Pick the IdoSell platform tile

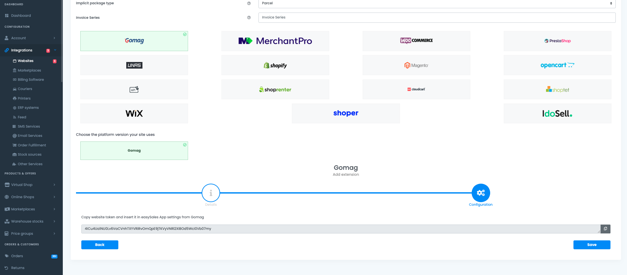(x=558, y=113)
